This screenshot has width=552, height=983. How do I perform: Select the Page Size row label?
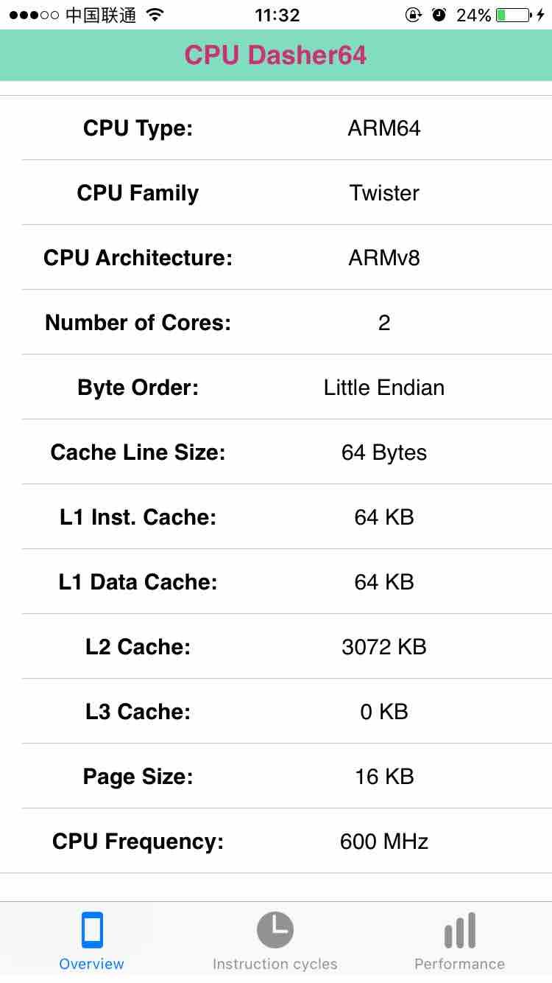pos(138,777)
